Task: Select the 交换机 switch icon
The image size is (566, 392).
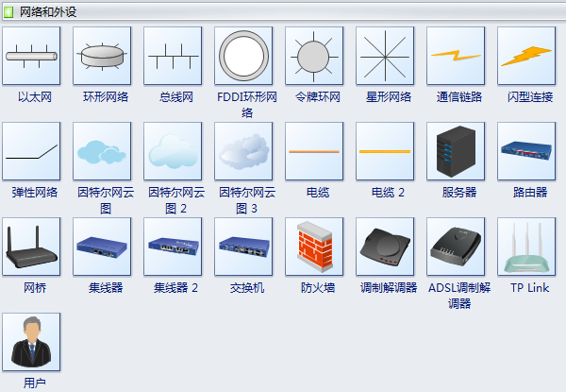Action: (x=243, y=247)
